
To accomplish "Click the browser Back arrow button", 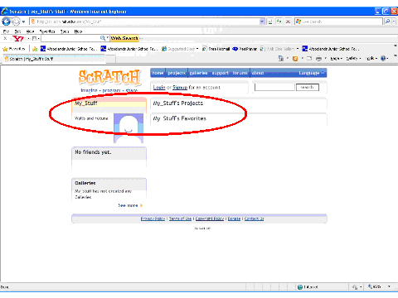I will 6,22.
